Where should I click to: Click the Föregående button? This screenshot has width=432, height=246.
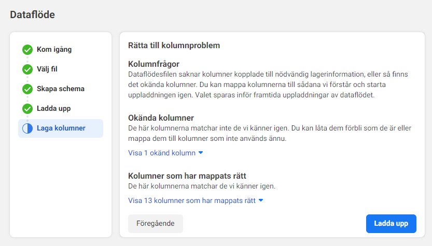[x=156, y=223]
